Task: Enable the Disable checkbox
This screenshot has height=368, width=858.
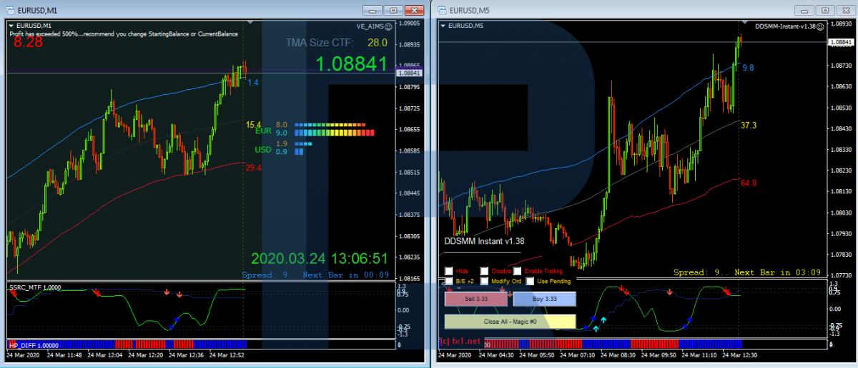Action: click(x=484, y=271)
